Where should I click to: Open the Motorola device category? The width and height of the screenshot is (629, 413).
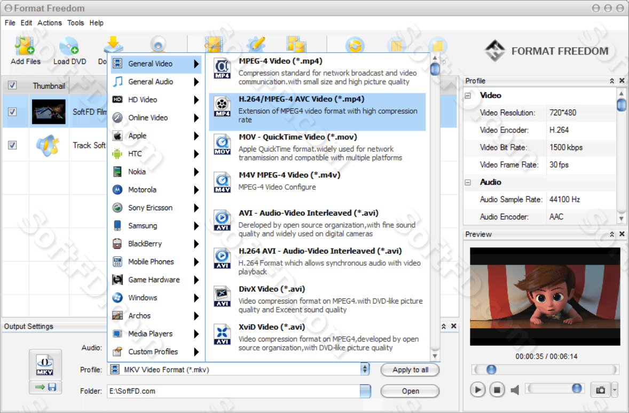(x=156, y=189)
